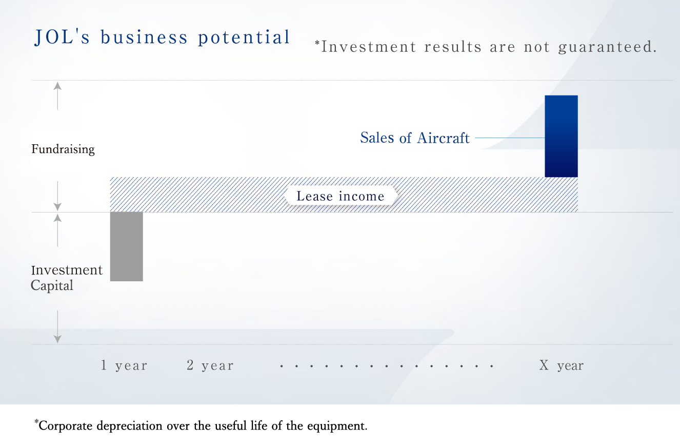Choose the 2 year timeline label
Screen dimensions: 680x444
tap(210, 365)
